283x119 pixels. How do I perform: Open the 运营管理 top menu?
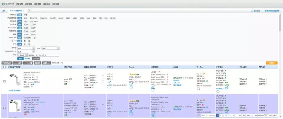tap(29, 4)
